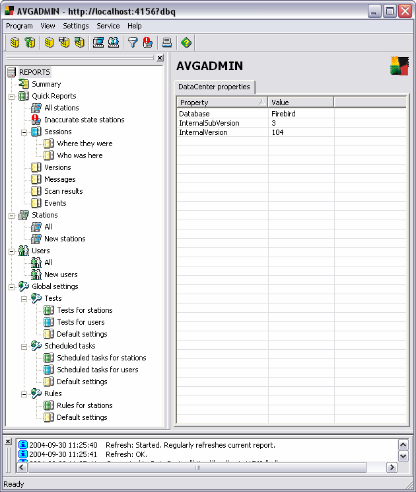416x492 pixels.
Task: Click the printer icon in toolbar
Action: point(167,43)
